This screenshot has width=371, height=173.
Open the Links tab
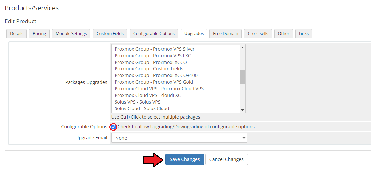pos(304,33)
